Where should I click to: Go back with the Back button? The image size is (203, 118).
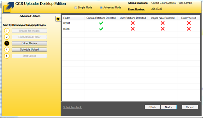[152, 107]
